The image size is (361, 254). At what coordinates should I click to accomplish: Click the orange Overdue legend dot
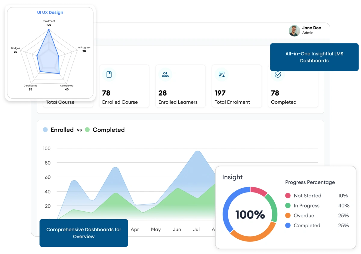coord(288,216)
